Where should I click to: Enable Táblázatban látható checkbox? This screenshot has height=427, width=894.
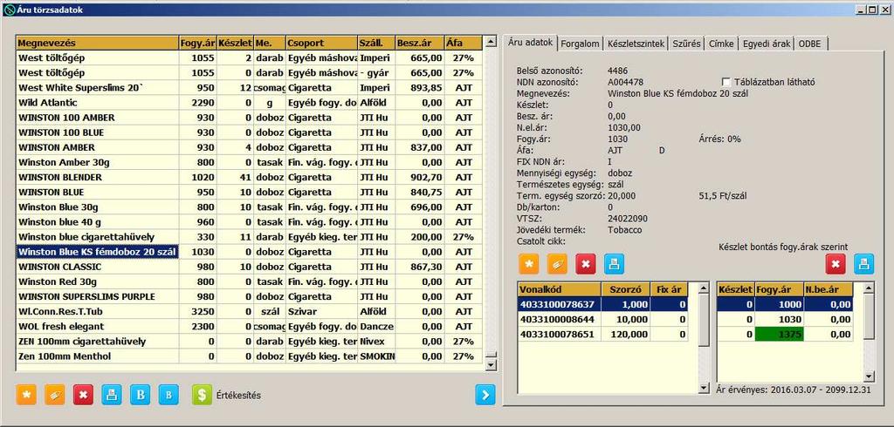(x=726, y=82)
